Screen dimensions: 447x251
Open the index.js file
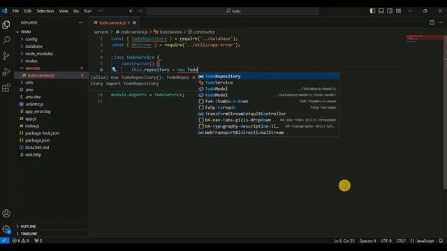(x=51, y=125)
